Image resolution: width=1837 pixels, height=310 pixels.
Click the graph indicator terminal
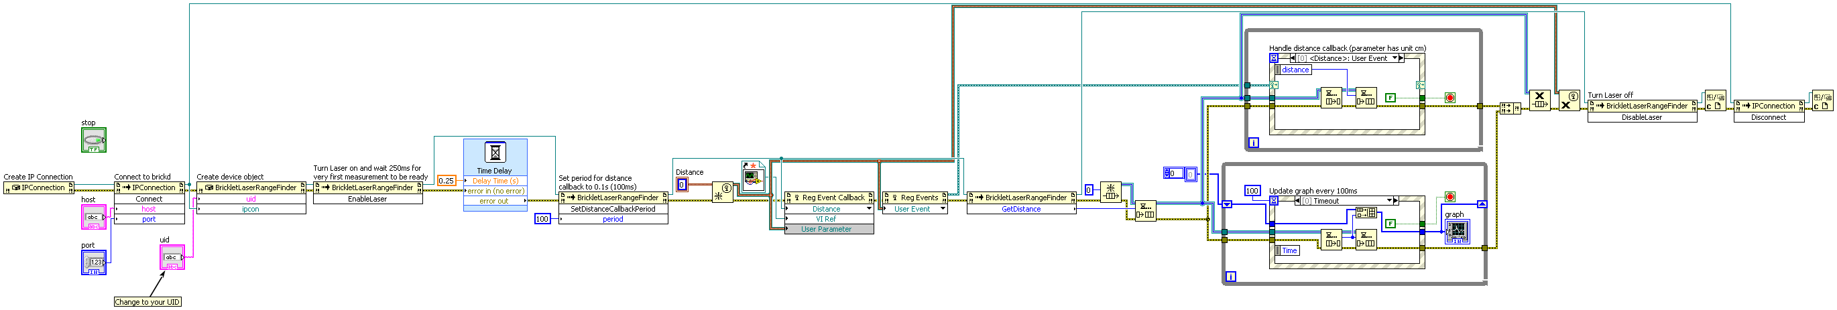[x=1456, y=232]
